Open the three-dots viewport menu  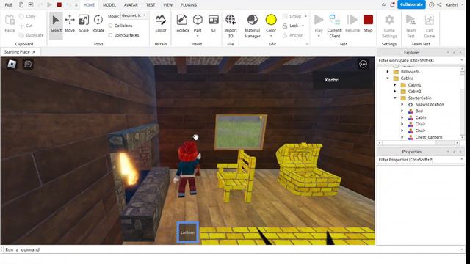[363, 64]
